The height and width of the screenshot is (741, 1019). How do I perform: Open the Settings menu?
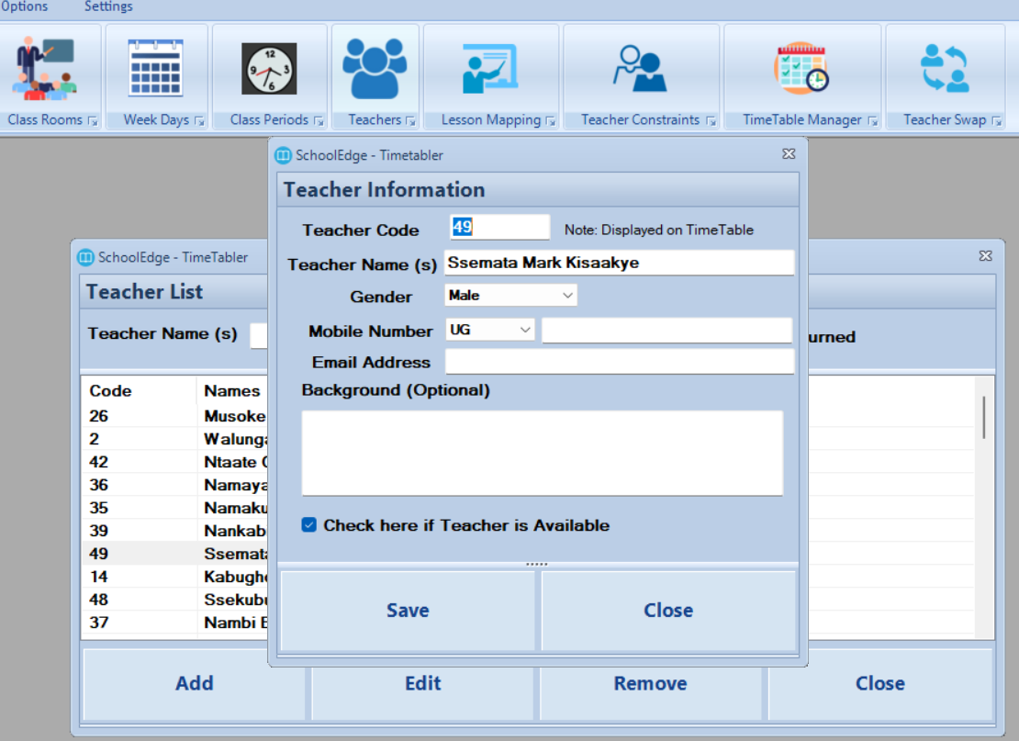click(x=108, y=6)
